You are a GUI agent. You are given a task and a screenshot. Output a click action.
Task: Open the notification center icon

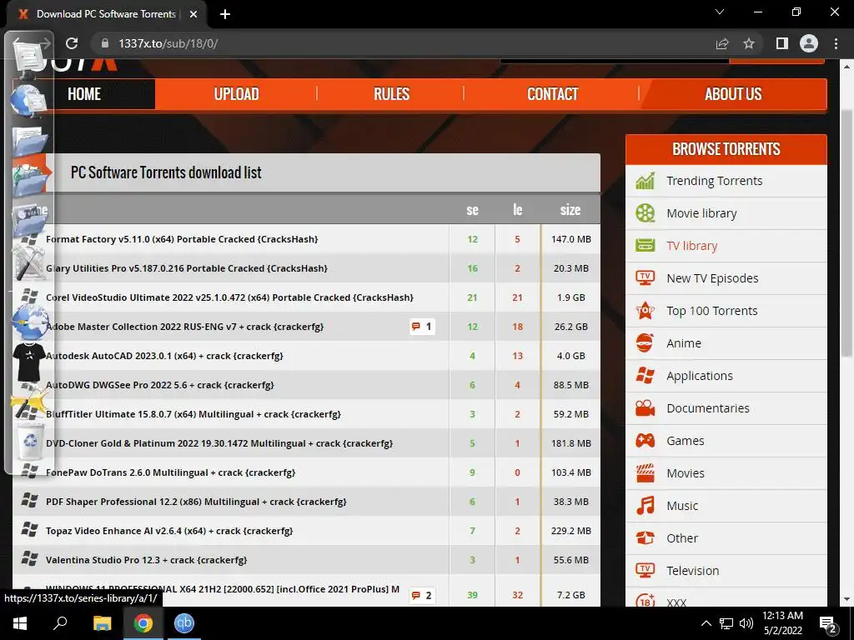pos(828,623)
